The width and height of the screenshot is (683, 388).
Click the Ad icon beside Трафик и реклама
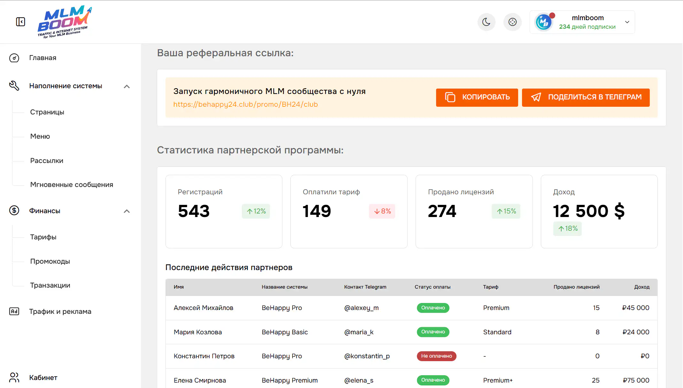14,311
